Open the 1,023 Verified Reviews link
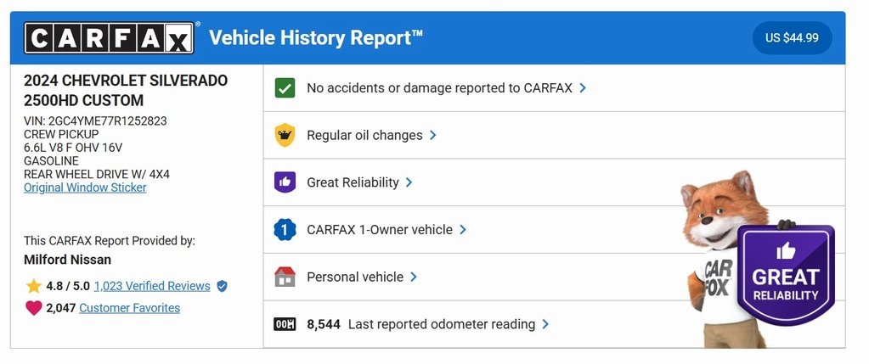The image size is (869, 364). tap(152, 286)
